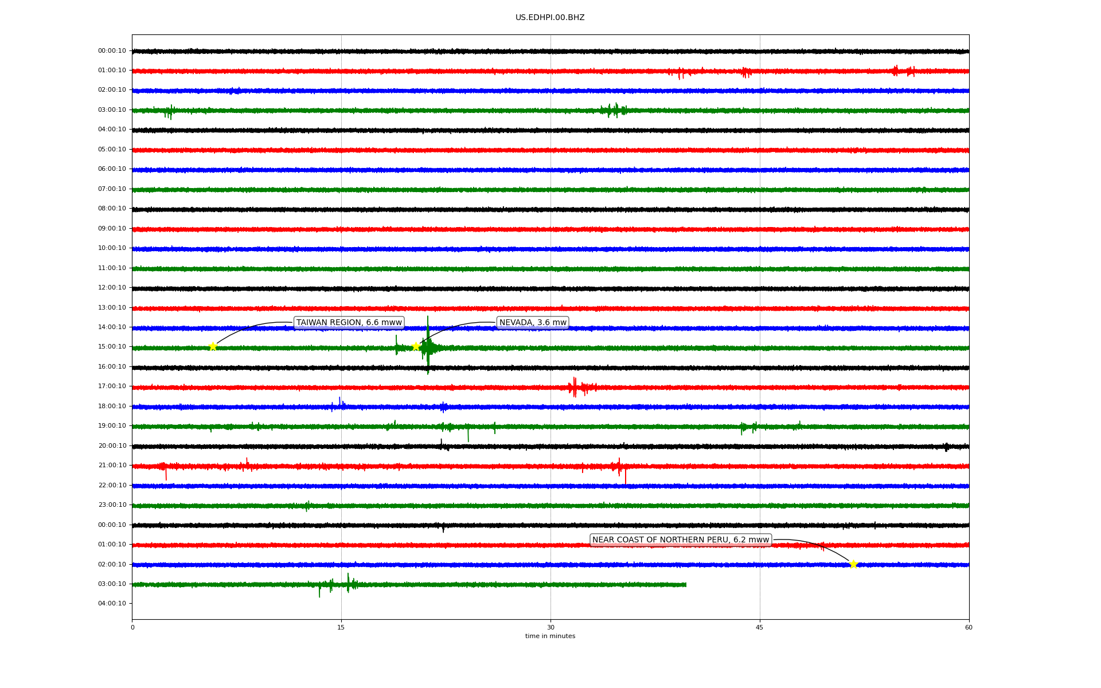This screenshot has height=688, width=1101.
Task: Click the red 17:00:10 trace burst
Action: coord(575,388)
